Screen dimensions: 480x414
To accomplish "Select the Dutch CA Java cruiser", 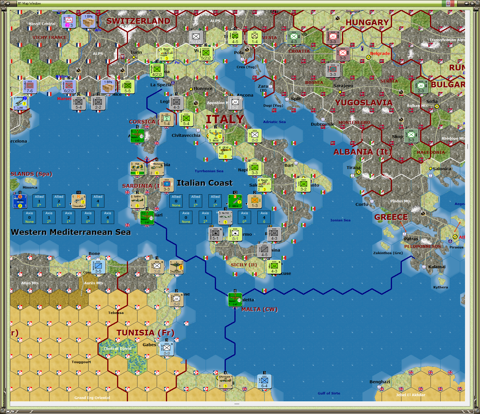I will tap(20, 201).
